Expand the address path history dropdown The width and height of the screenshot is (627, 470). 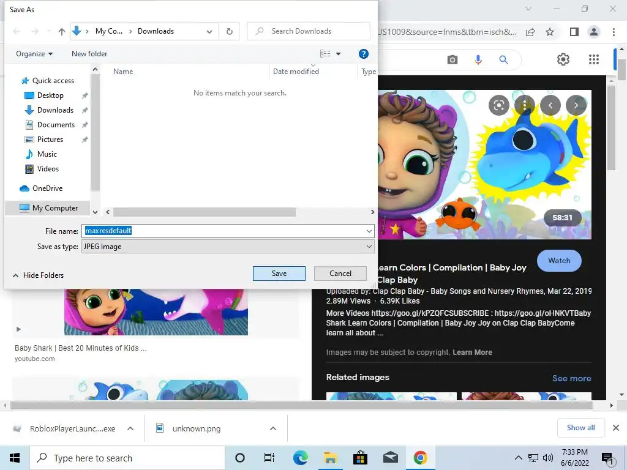pos(209,32)
